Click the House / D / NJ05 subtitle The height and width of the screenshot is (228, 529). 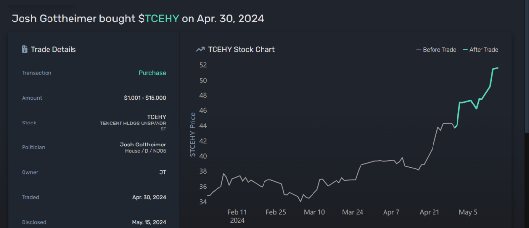pos(145,151)
